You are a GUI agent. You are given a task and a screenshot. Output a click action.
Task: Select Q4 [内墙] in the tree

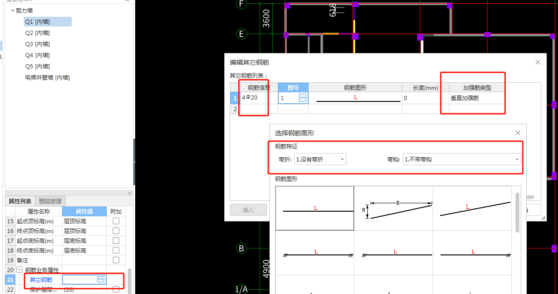click(x=37, y=55)
